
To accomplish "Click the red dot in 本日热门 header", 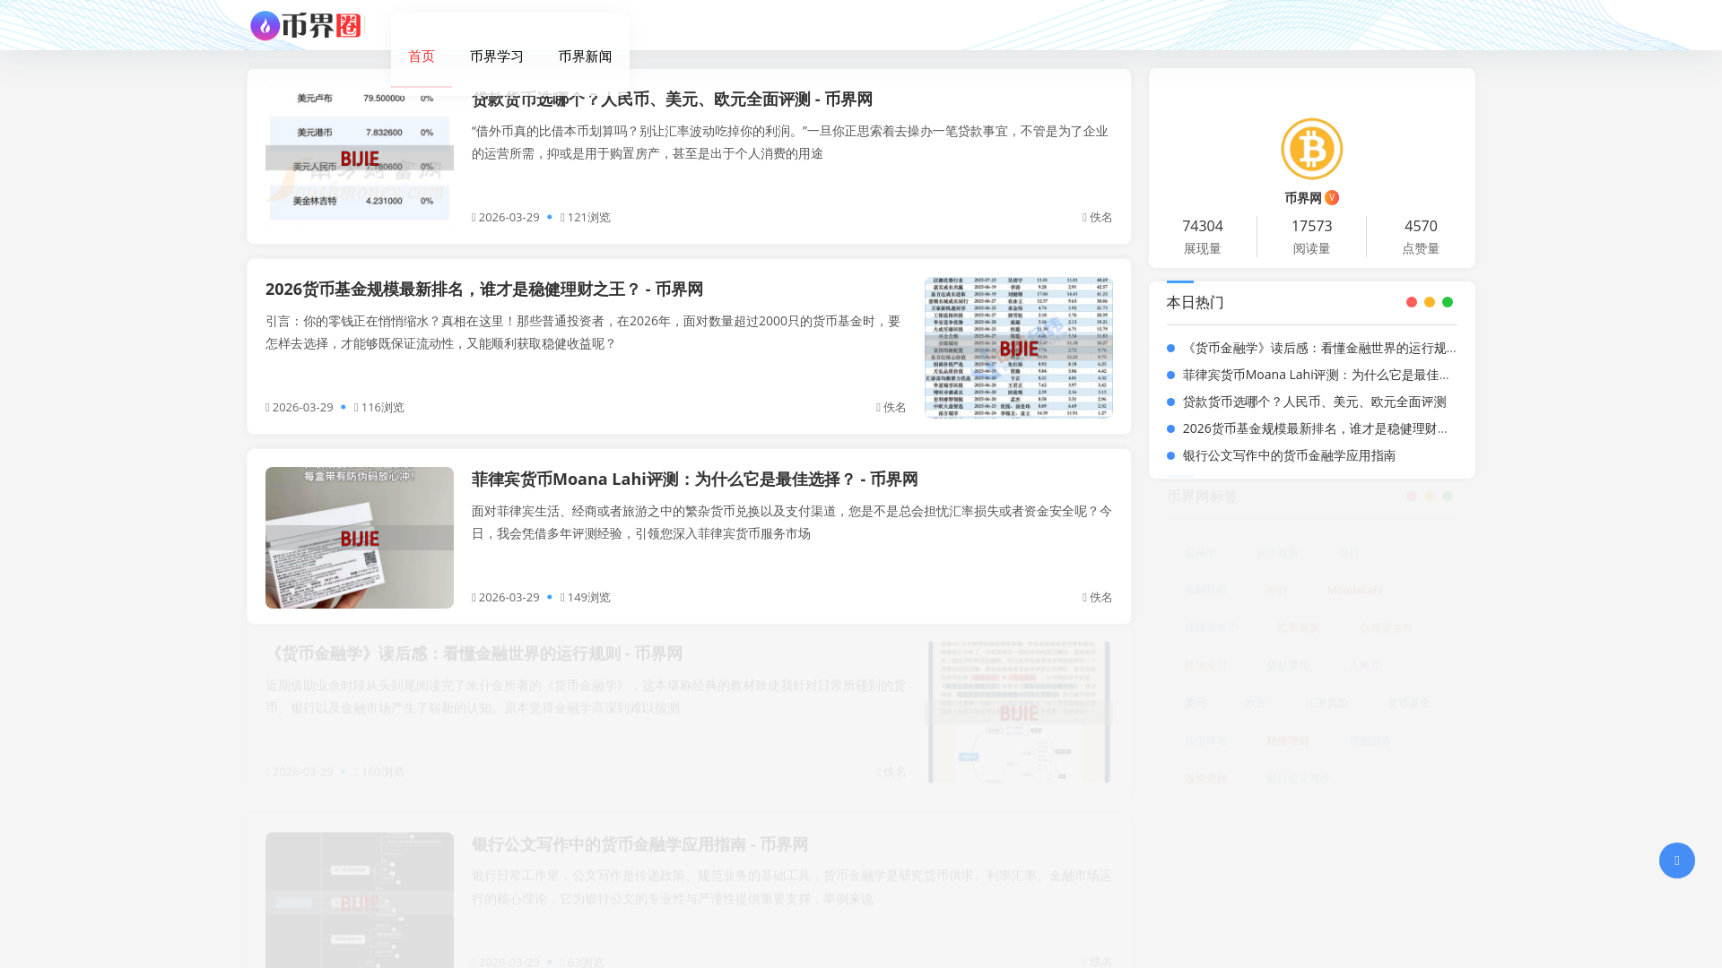I will tap(1412, 302).
